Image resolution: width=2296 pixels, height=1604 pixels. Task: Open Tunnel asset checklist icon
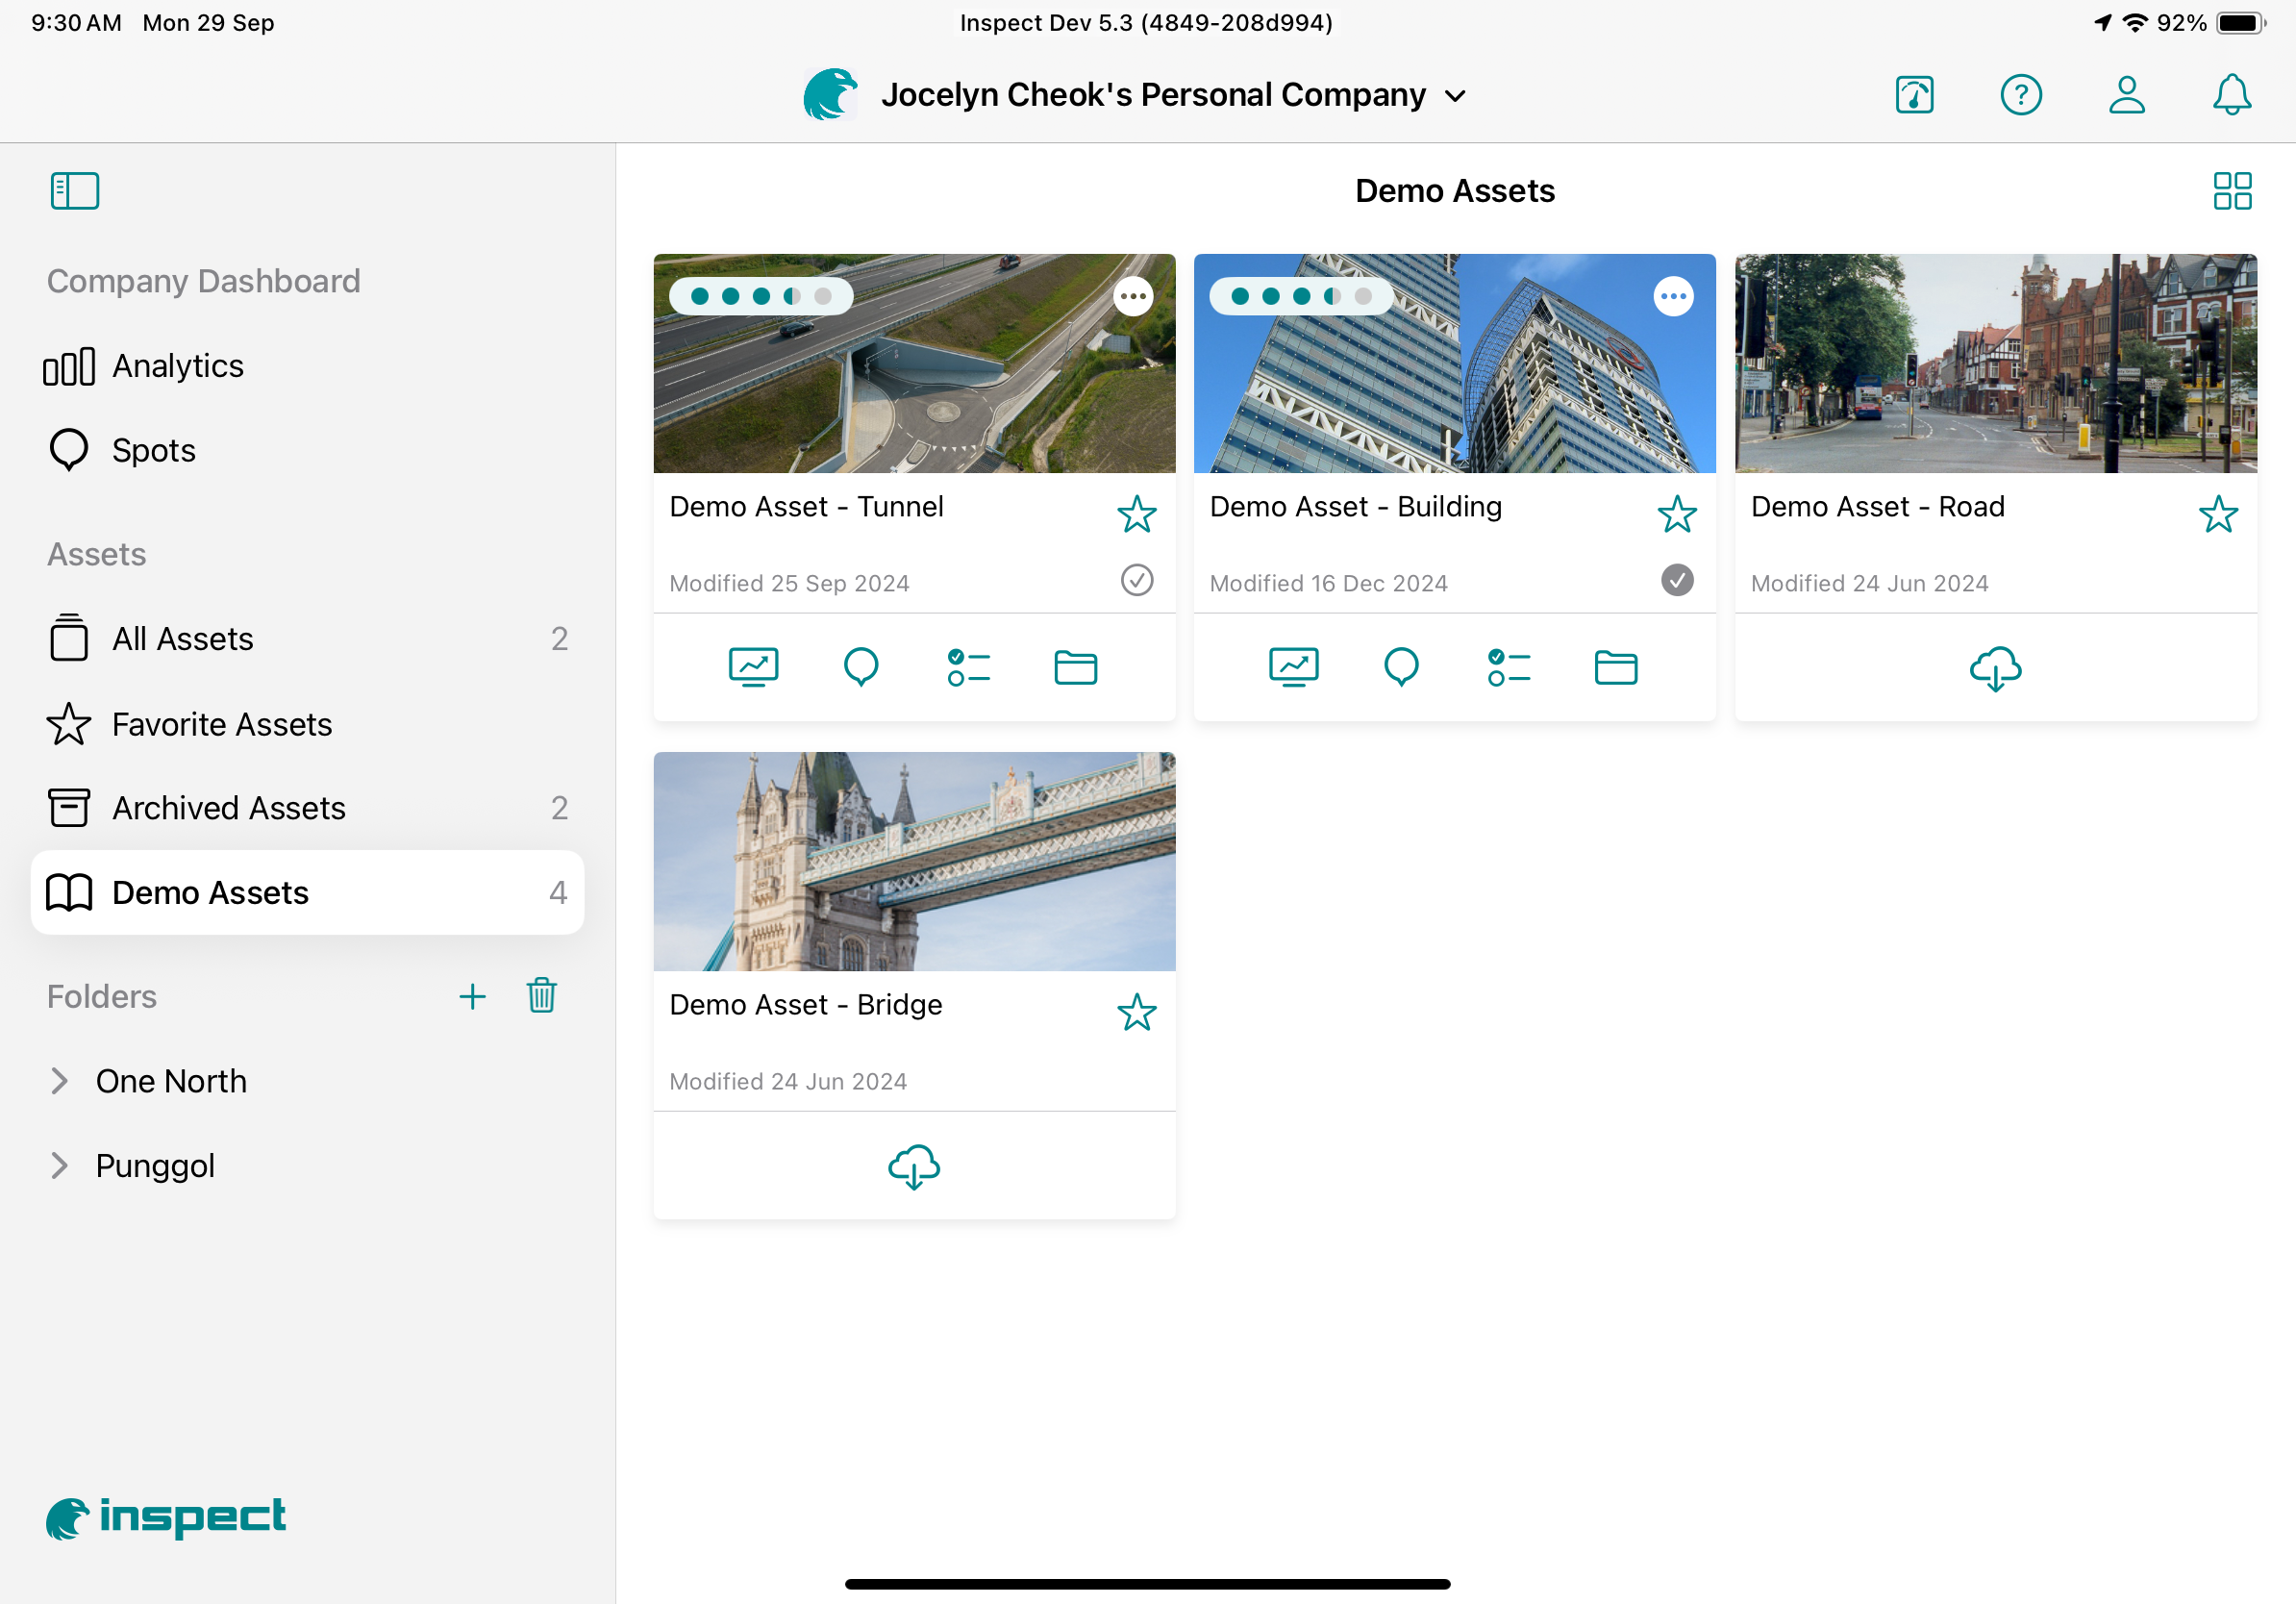(967, 668)
